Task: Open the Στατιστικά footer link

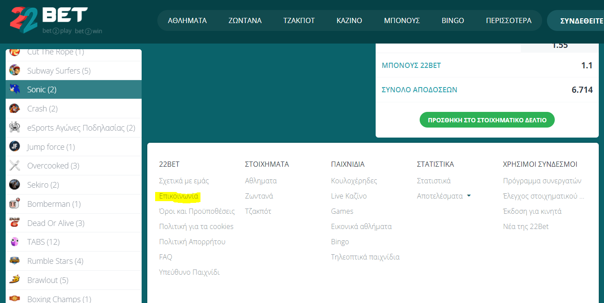Action: click(x=434, y=181)
